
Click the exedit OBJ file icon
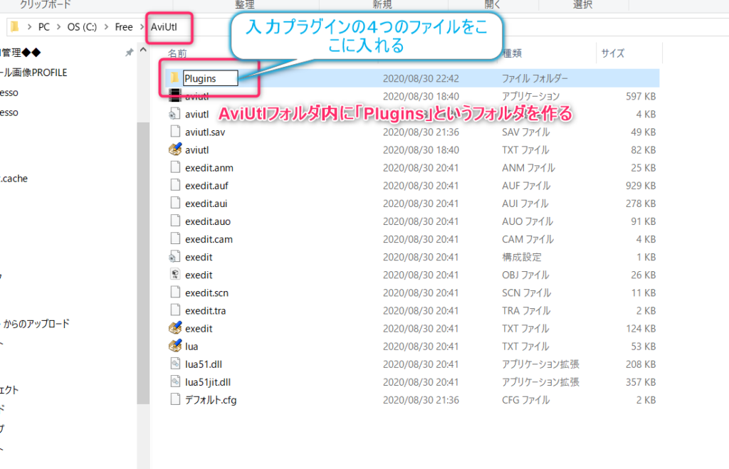coord(175,274)
